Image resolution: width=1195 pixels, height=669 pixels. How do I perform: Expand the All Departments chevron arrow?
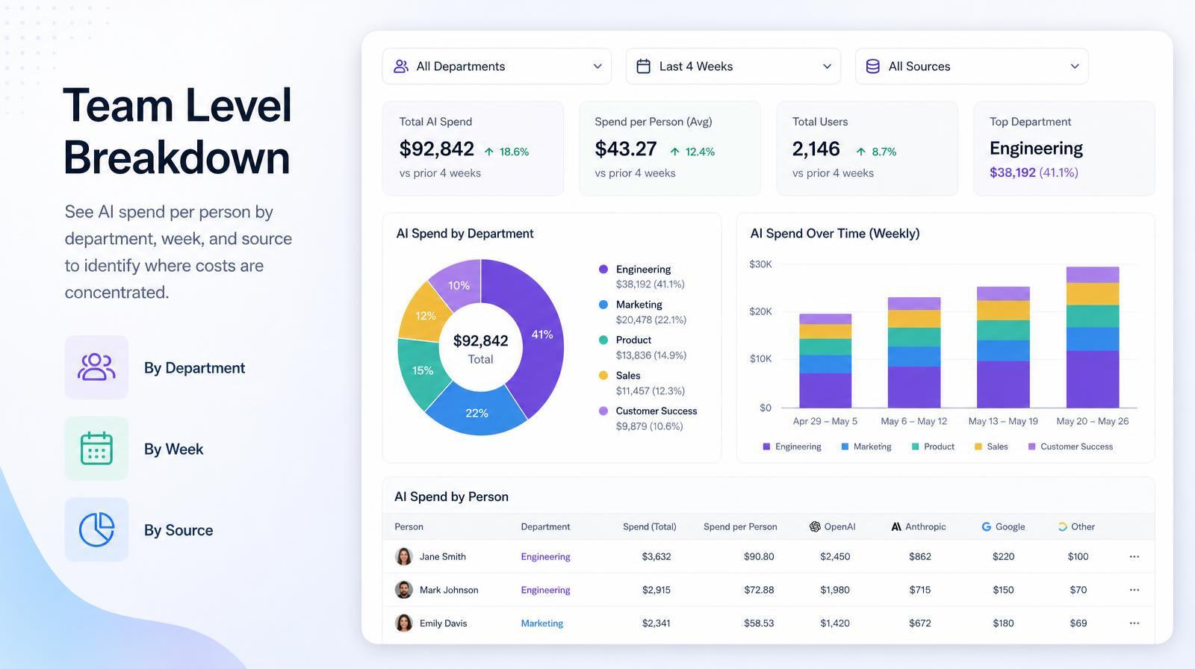pos(597,66)
